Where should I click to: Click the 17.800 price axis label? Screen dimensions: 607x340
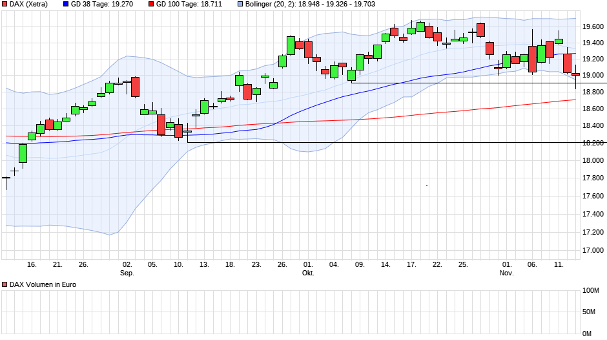coord(593,178)
